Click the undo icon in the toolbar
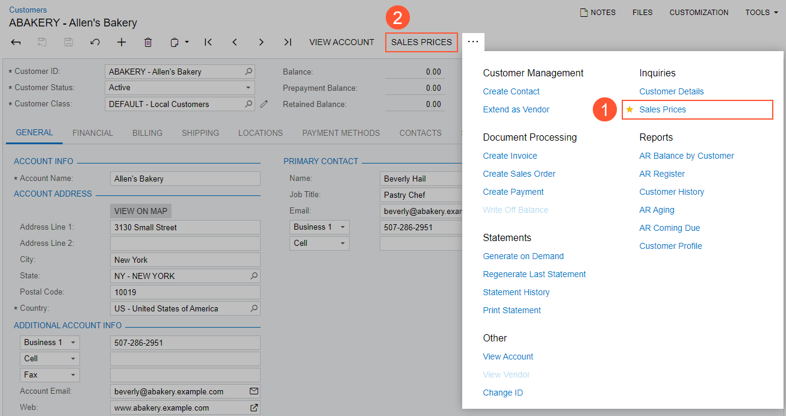 94,42
